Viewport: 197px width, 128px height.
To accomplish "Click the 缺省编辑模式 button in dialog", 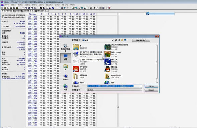I will click(x=141, y=40).
